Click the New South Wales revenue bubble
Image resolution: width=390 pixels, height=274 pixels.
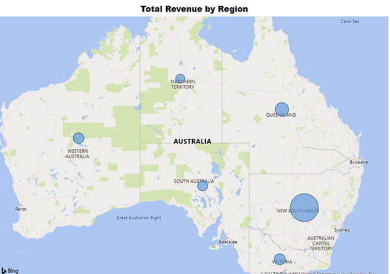[304, 208]
